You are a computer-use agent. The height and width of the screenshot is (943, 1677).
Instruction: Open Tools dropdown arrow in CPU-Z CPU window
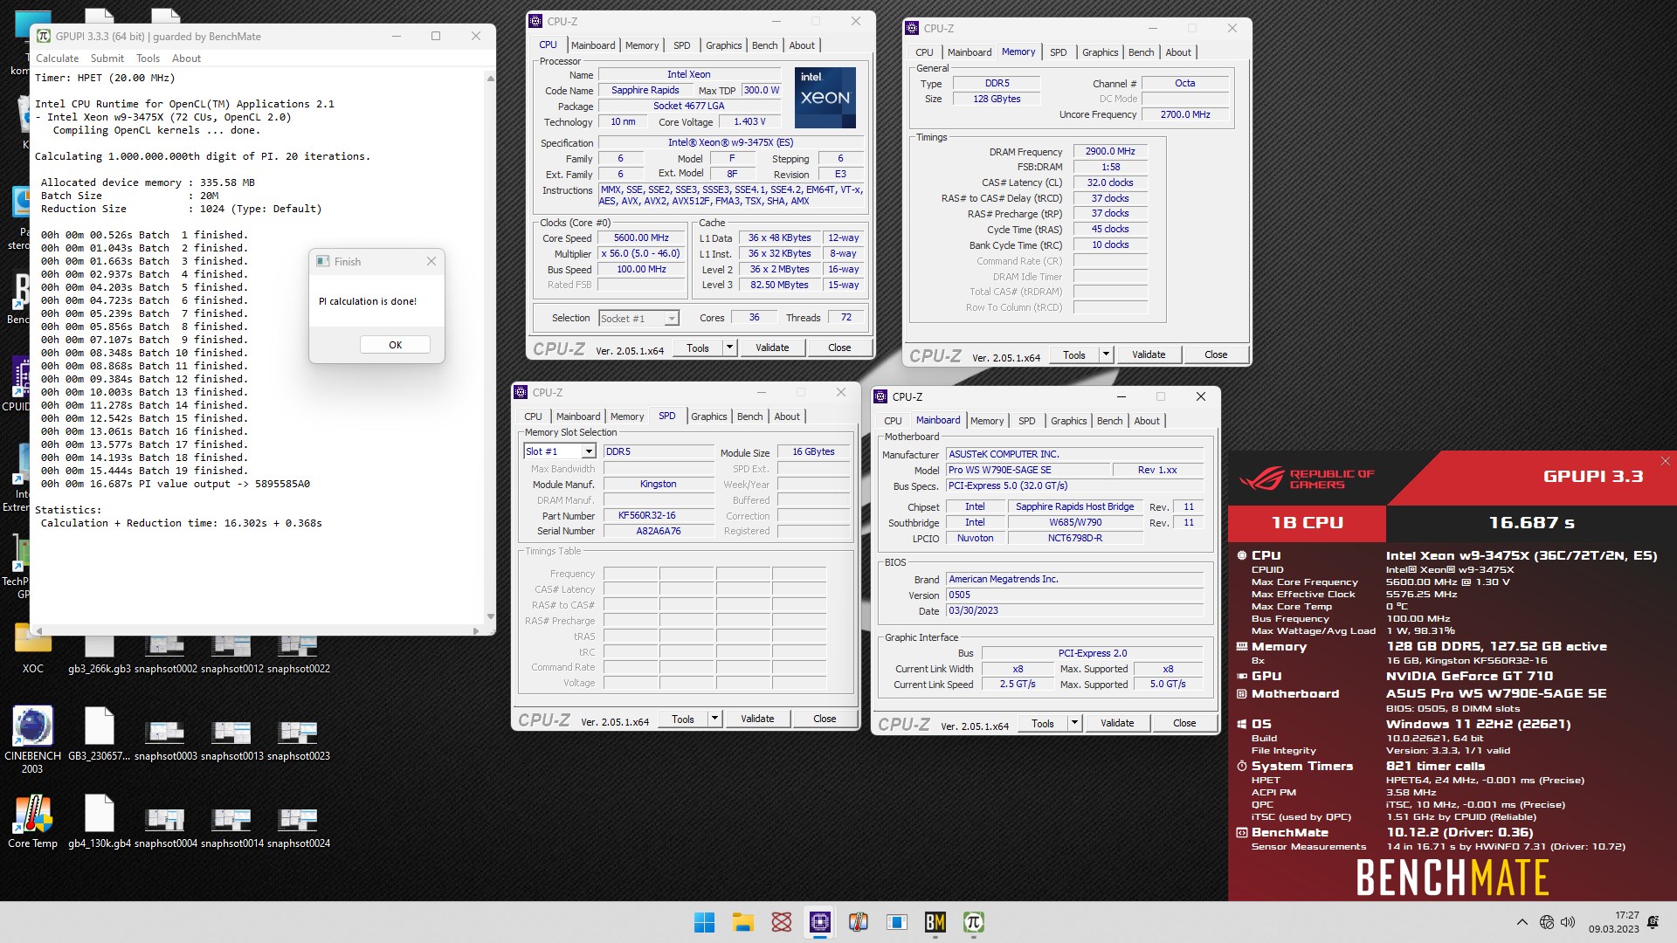click(729, 348)
